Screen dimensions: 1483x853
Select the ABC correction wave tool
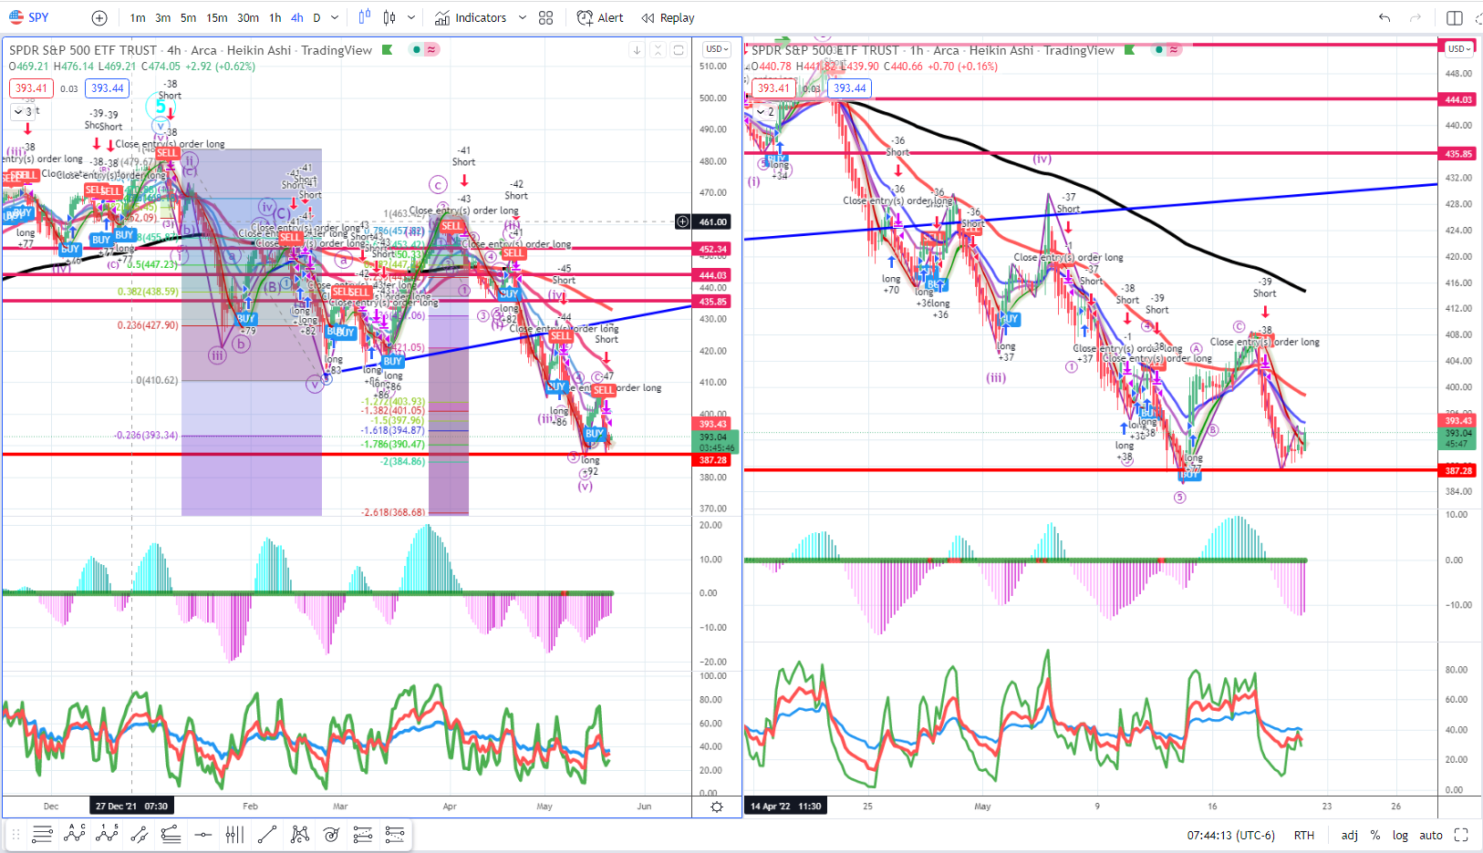click(x=75, y=834)
